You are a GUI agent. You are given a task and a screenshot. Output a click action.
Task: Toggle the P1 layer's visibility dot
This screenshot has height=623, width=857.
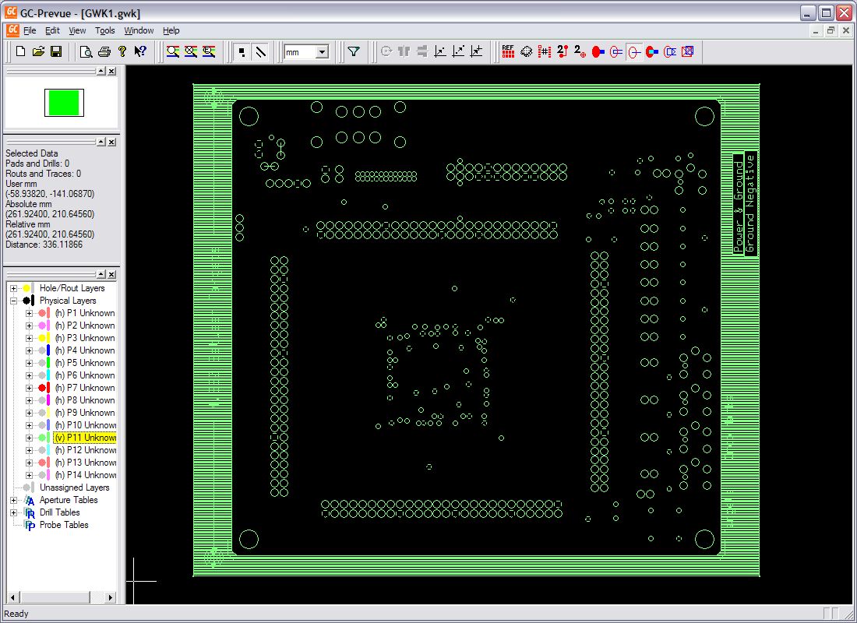click(x=41, y=313)
